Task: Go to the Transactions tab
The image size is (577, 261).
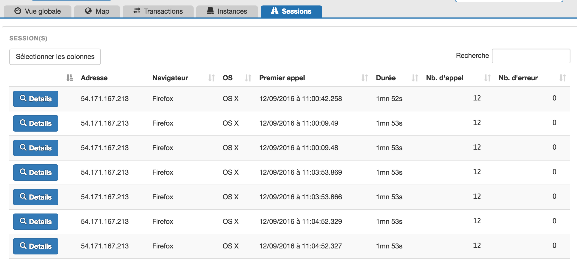Action: [x=158, y=11]
